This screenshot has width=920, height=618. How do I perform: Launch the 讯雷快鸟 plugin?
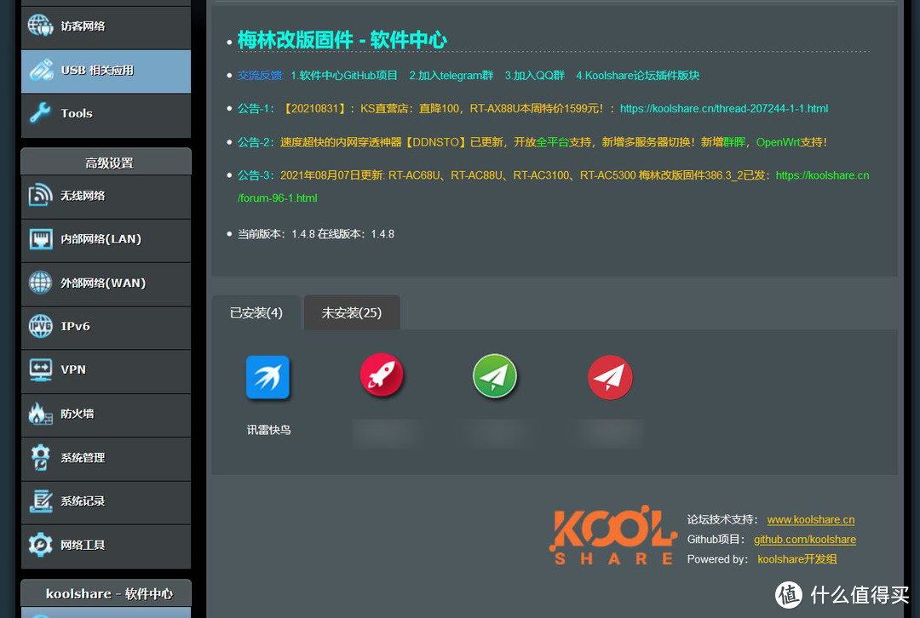point(267,377)
